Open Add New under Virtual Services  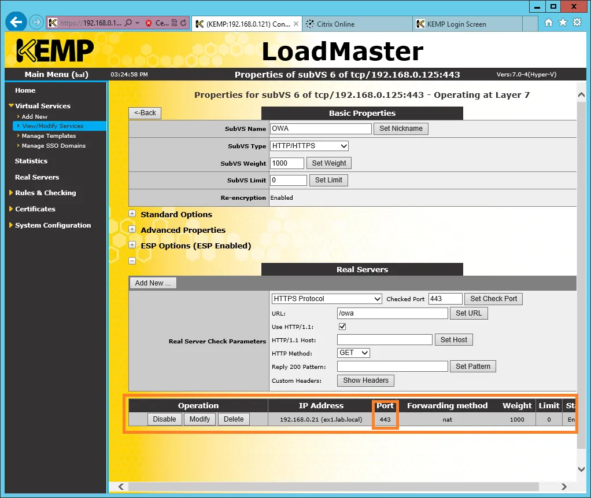[34, 116]
